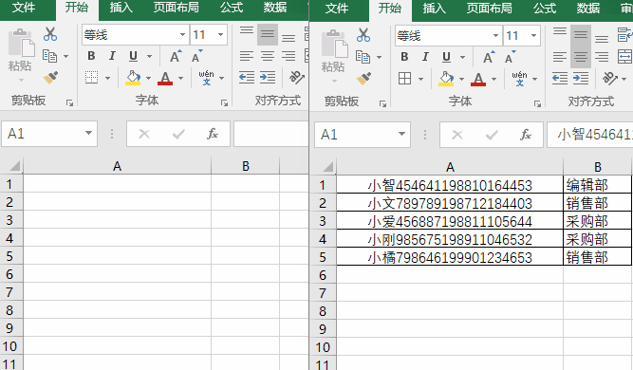Select column A header in right window
This screenshot has height=370, width=633.
click(x=450, y=167)
